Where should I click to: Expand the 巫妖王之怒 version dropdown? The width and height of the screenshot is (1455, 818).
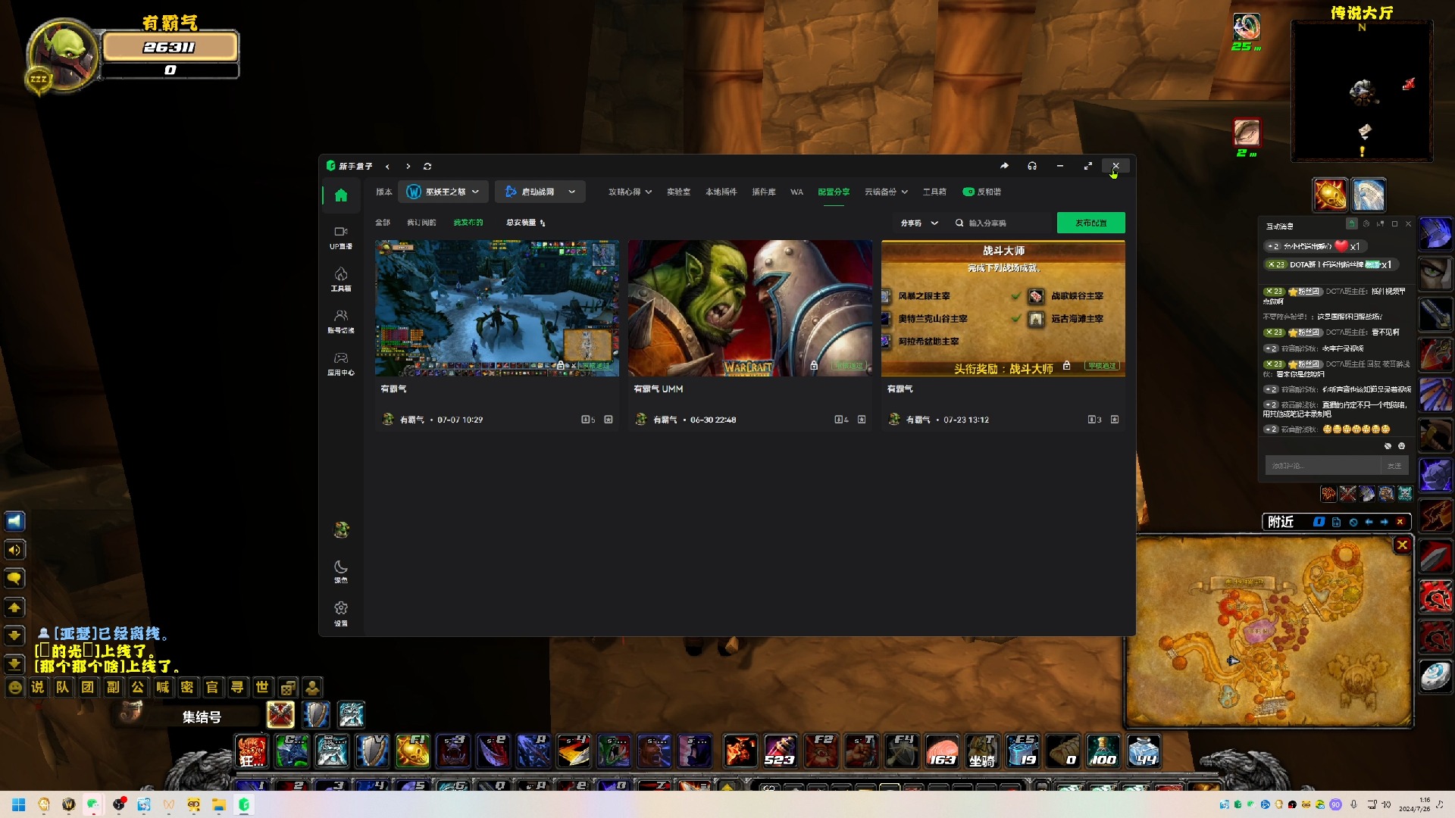443,192
